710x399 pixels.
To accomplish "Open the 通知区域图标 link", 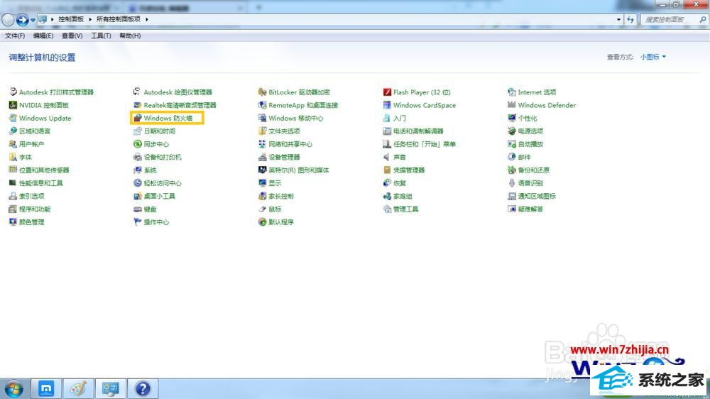I will pyautogui.click(x=537, y=196).
